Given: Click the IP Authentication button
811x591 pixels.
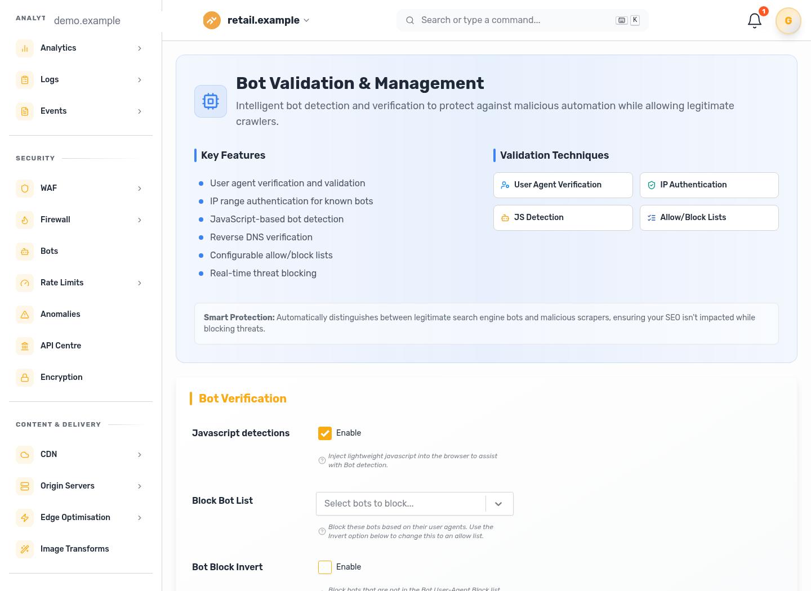Looking at the screenshot, I should pos(709,185).
